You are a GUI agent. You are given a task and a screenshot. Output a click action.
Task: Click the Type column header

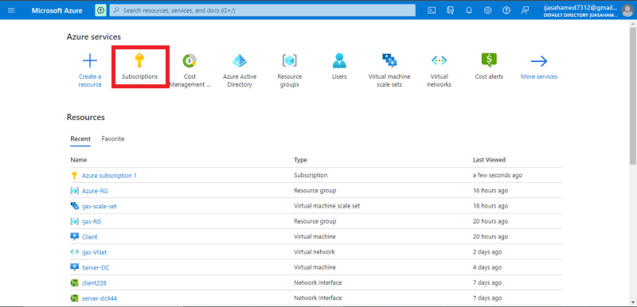point(300,160)
